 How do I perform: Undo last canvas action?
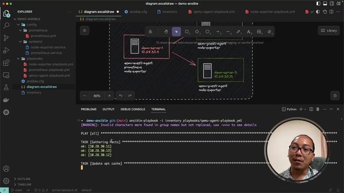coord(120,95)
